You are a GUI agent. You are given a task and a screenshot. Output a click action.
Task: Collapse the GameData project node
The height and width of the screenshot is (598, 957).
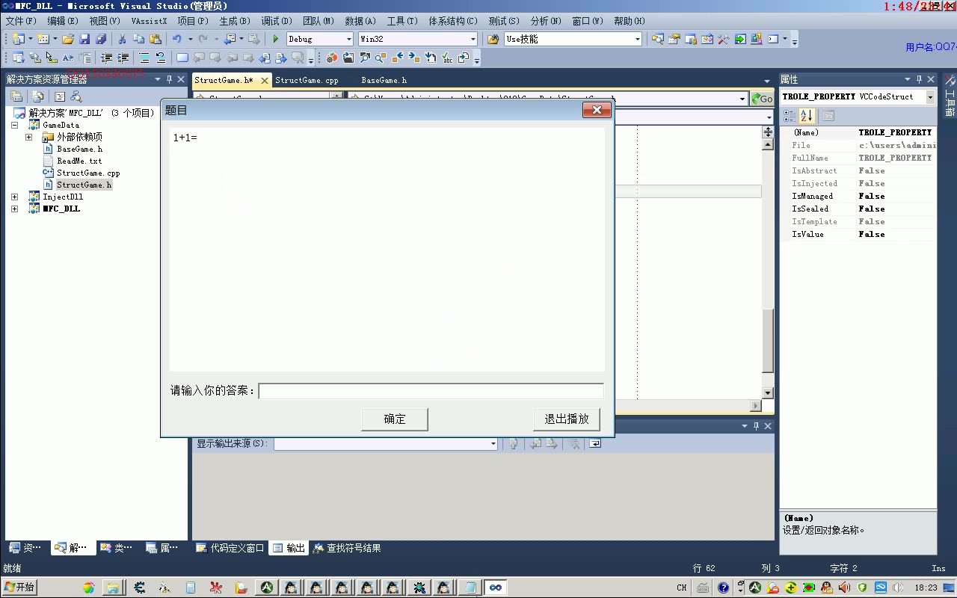[14, 125]
